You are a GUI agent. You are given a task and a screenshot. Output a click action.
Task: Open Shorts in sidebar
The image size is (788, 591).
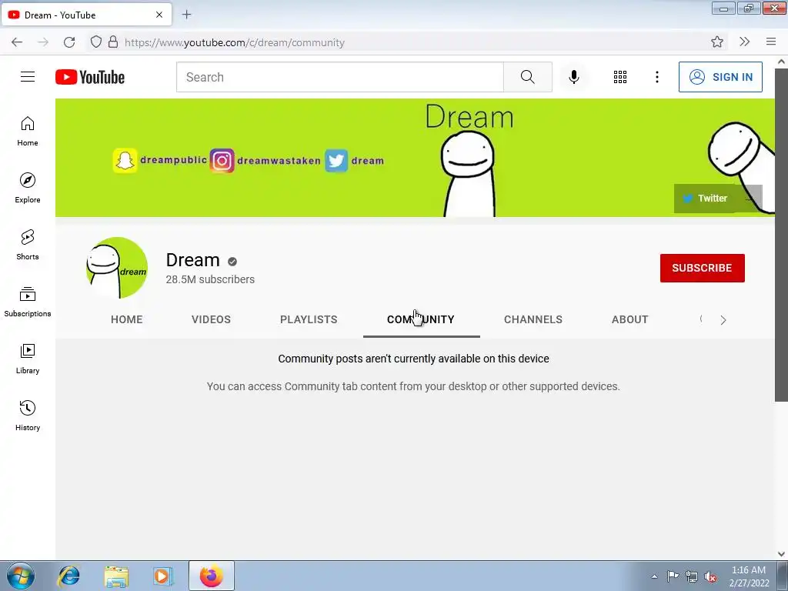click(x=28, y=245)
